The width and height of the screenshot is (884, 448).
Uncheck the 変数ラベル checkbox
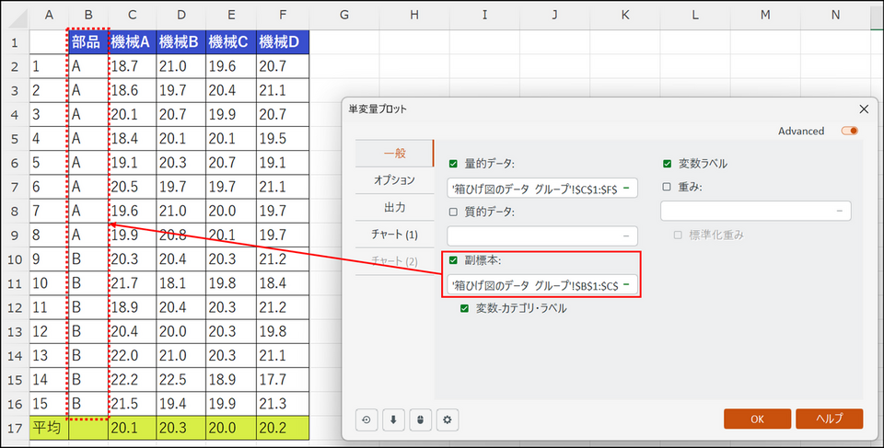(667, 165)
